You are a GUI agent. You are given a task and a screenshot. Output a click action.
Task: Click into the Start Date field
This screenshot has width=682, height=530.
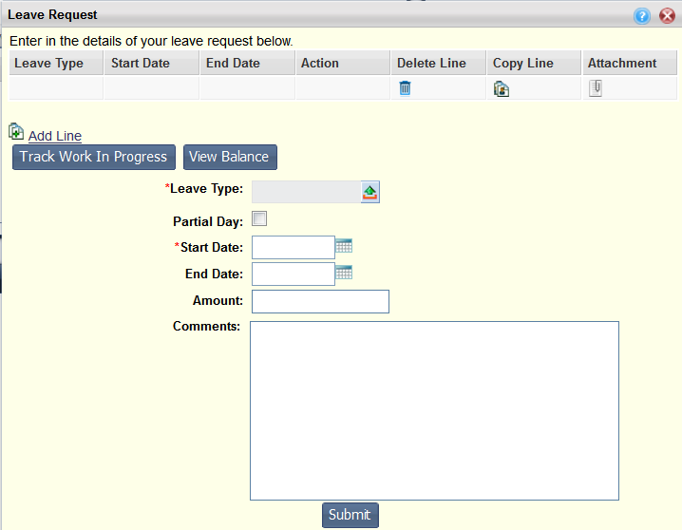pos(294,247)
